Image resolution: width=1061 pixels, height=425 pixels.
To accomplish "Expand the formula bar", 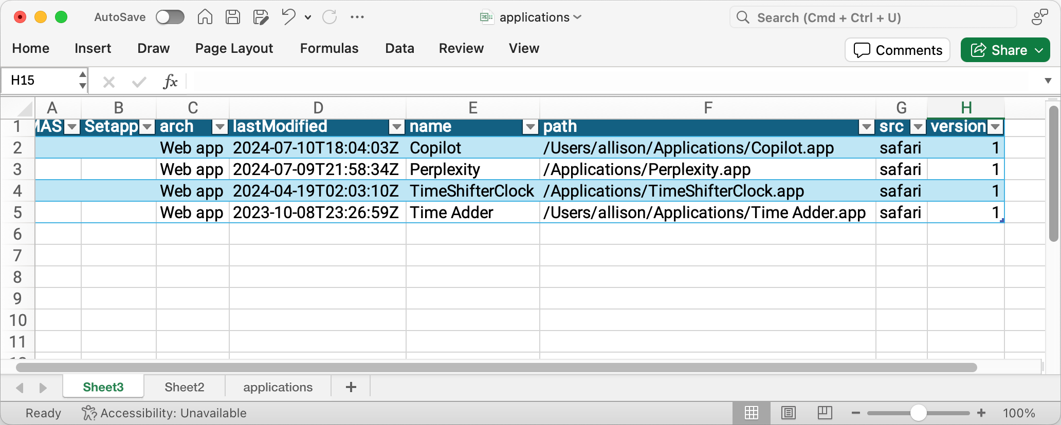I will click(x=1048, y=81).
